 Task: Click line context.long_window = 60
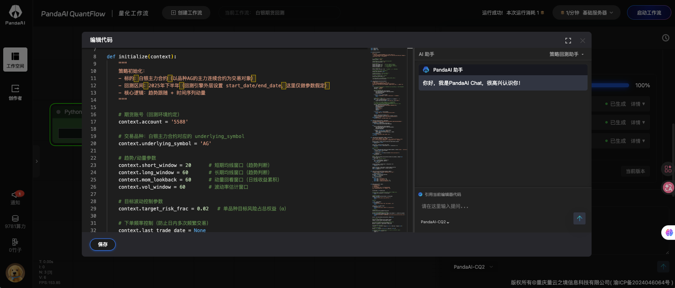click(x=153, y=173)
